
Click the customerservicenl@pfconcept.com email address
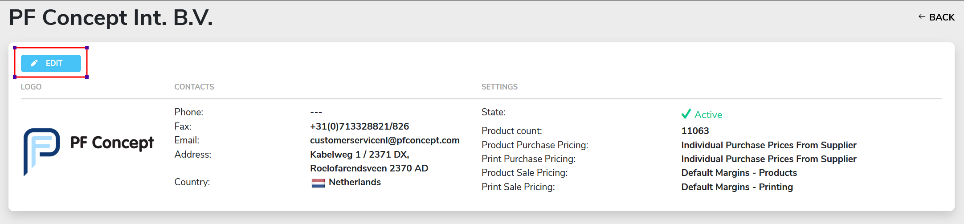click(385, 140)
